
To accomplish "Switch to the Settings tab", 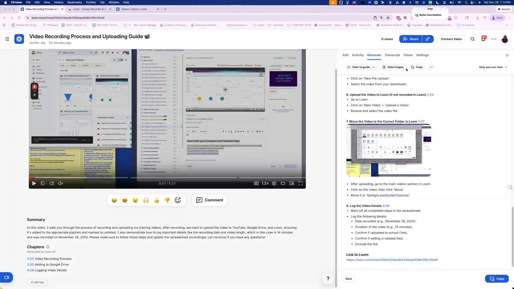I will (422, 55).
